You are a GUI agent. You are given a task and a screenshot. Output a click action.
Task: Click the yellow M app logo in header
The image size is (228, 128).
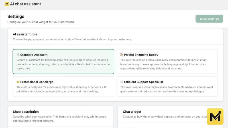point(7,4)
